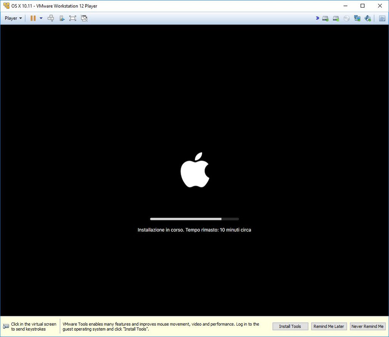Open the message log icon
389x337 pixels.
point(382,19)
